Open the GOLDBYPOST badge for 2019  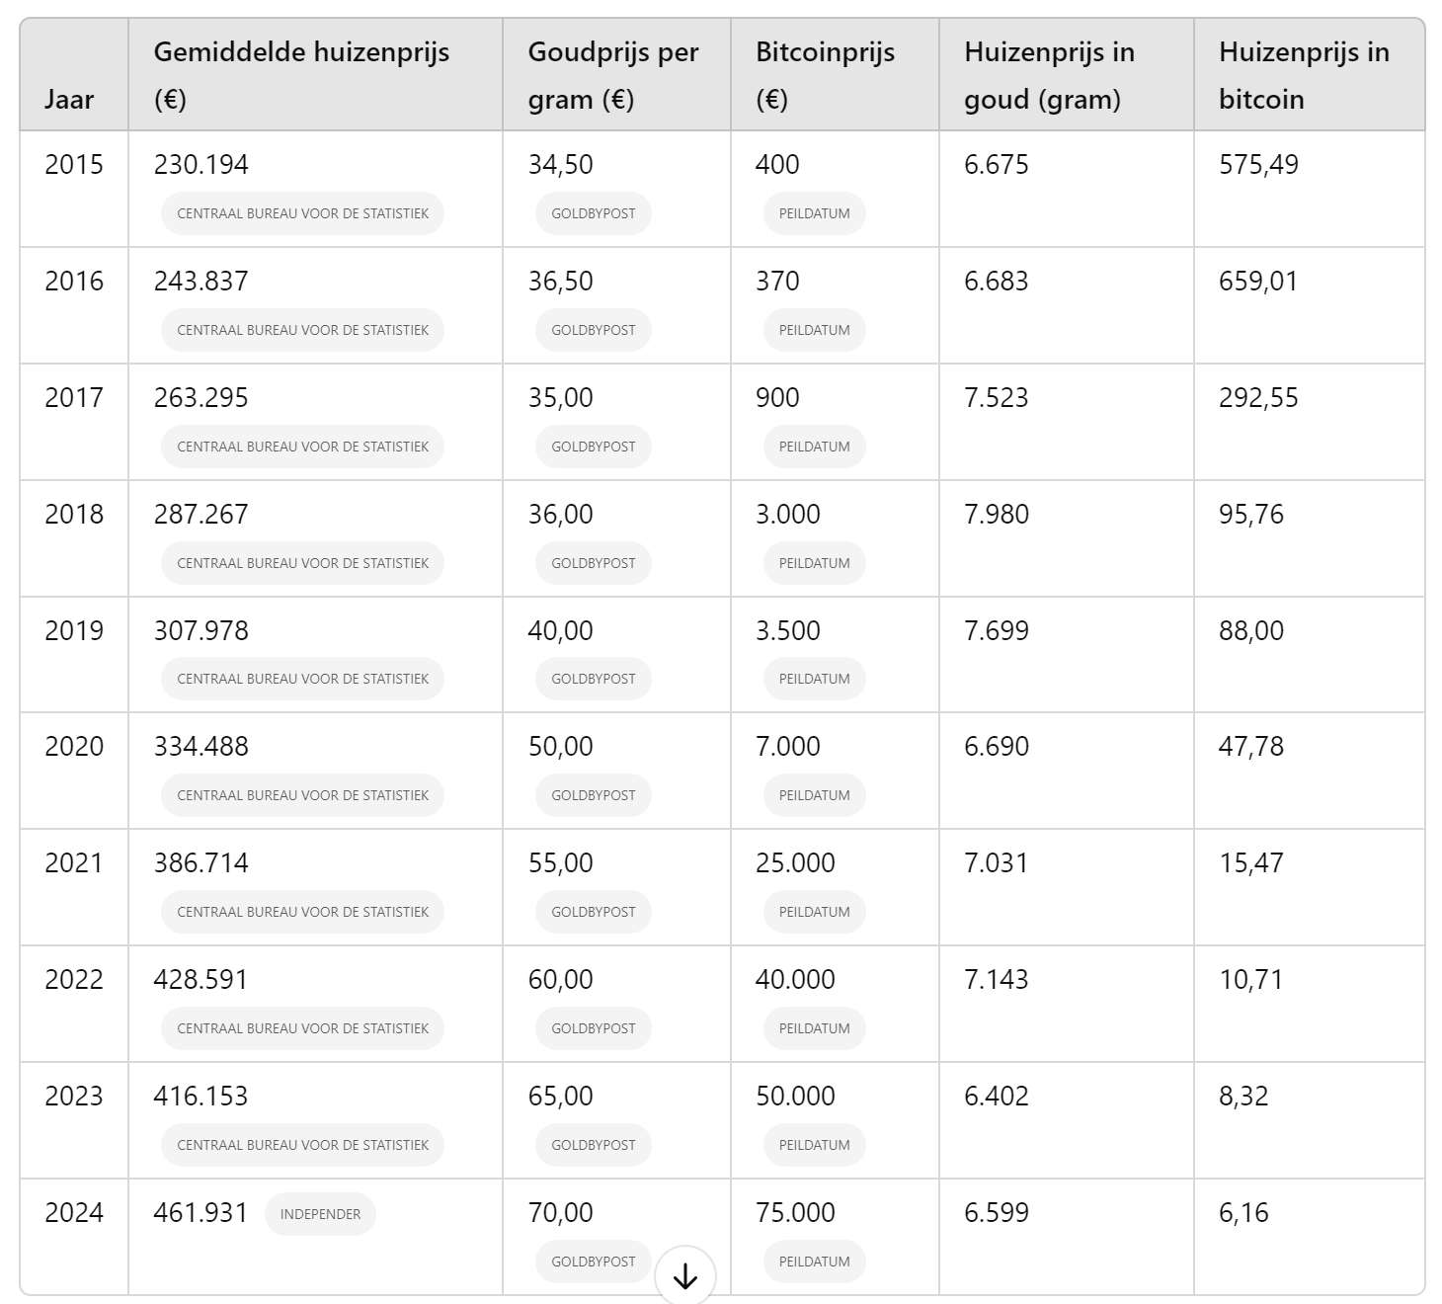point(593,679)
